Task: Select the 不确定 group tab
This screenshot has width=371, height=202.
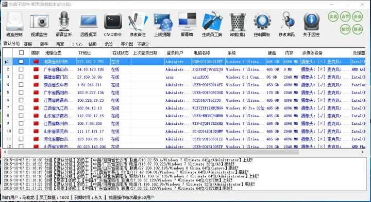Action: (x=143, y=44)
